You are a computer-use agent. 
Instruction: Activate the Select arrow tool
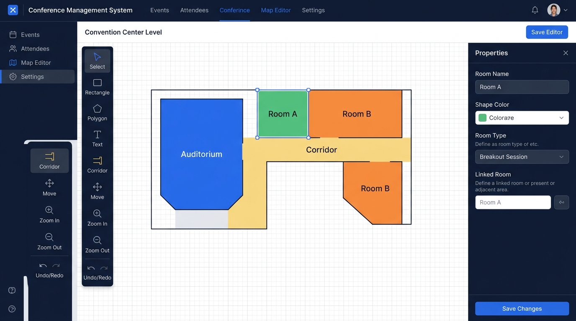(x=97, y=61)
